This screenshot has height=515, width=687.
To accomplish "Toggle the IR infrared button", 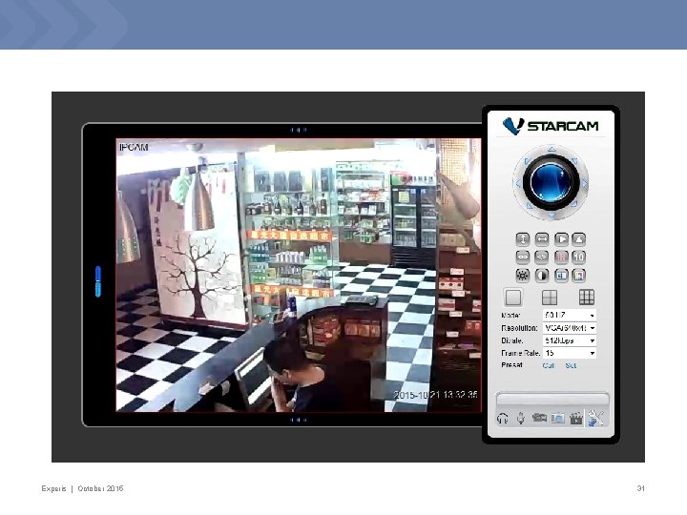I will tap(561, 257).
